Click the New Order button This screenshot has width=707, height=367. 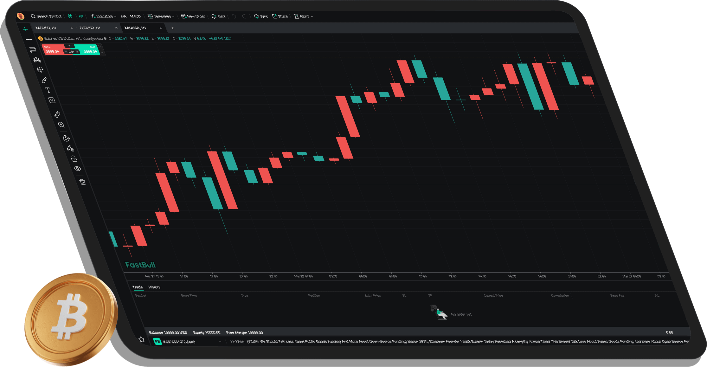point(193,16)
